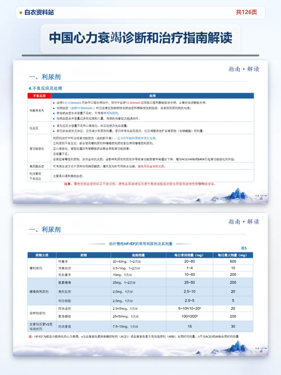Click the drug name 氢氯噻嗪
Viewport: 281px width, 375px height.
[65, 283]
